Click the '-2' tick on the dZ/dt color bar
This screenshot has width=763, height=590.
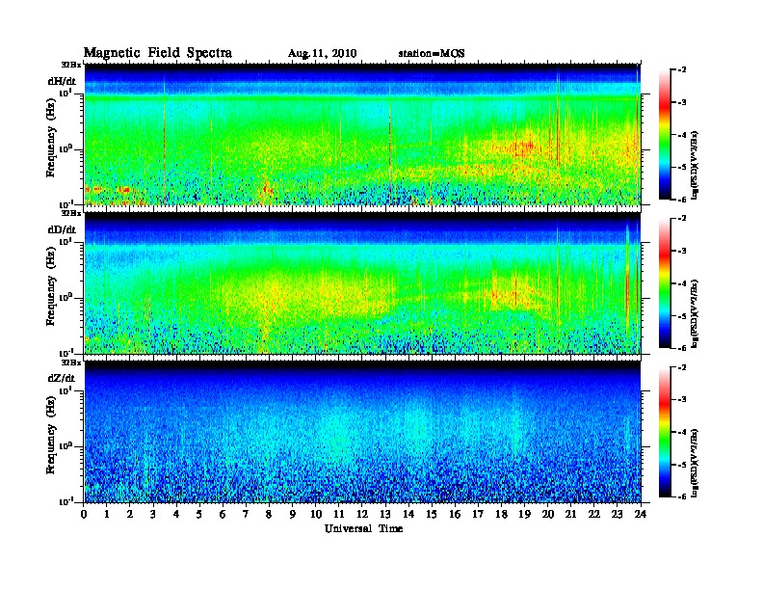682,367
